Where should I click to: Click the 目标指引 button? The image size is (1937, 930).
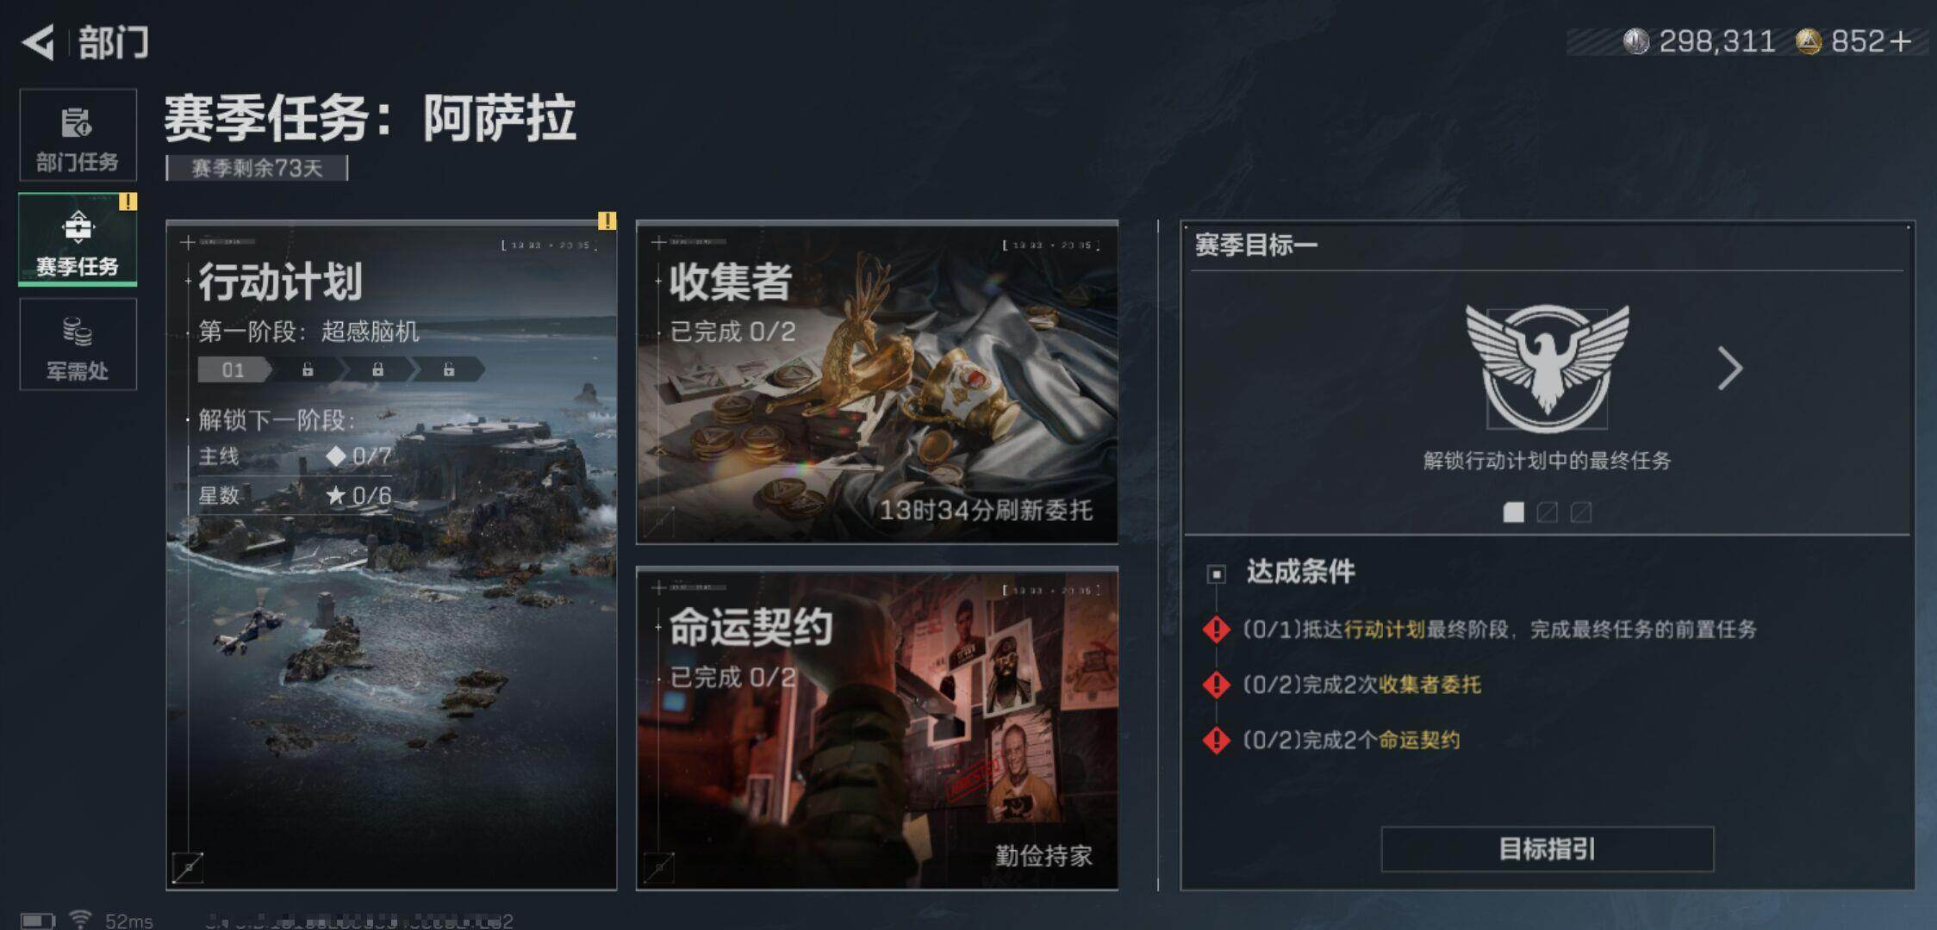click(1548, 849)
